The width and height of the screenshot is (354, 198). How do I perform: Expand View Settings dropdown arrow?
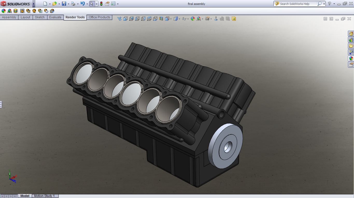211,19
